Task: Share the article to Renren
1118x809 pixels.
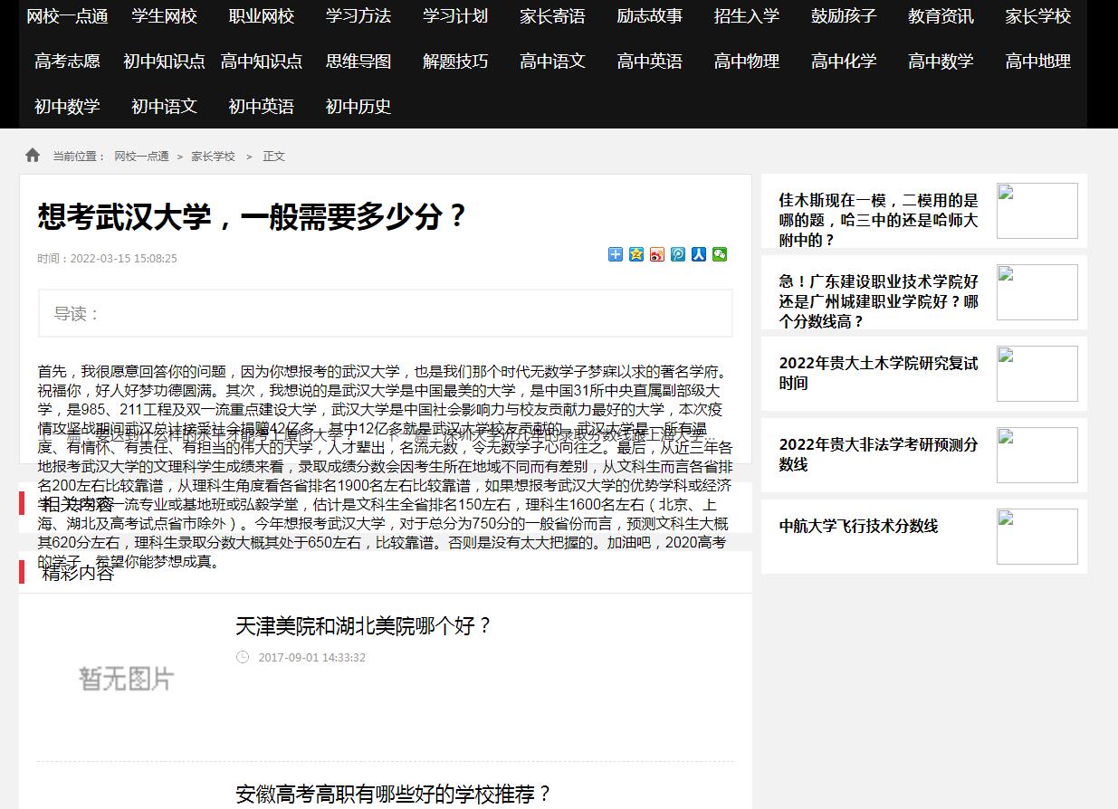Action: pos(699,254)
